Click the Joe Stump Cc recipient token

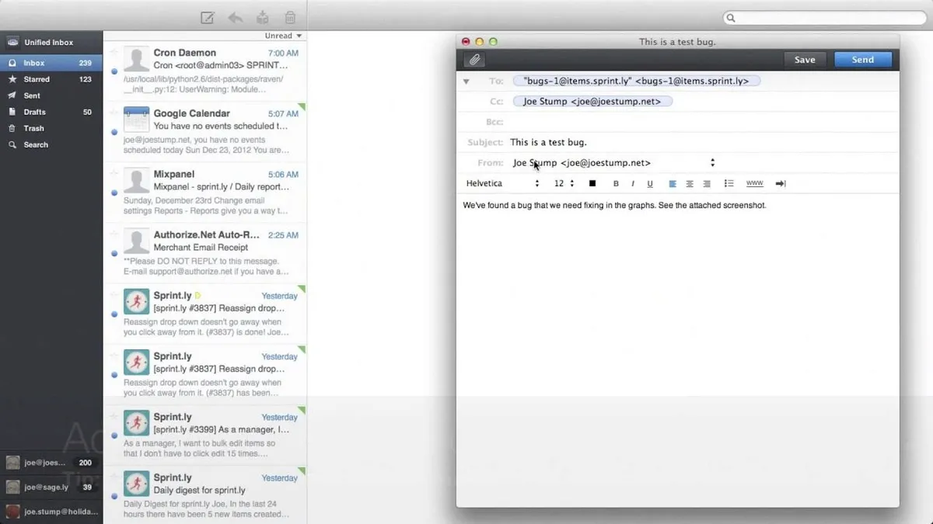pyautogui.click(x=592, y=101)
